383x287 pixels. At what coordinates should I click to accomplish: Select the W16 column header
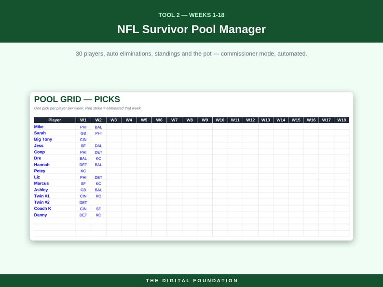[x=311, y=120]
